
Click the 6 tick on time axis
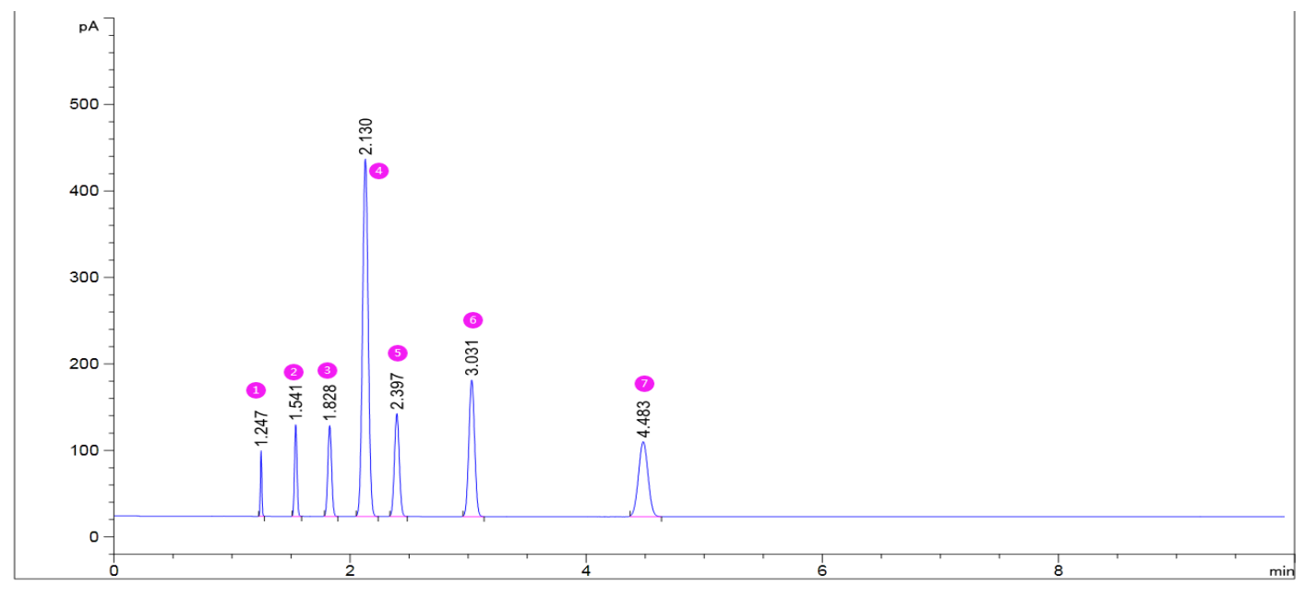click(x=822, y=570)
